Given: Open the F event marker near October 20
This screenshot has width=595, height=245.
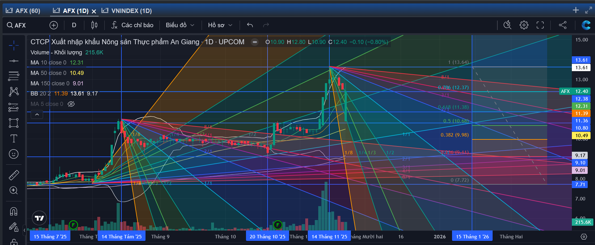Looking at the screenshot, I should 278,225.
